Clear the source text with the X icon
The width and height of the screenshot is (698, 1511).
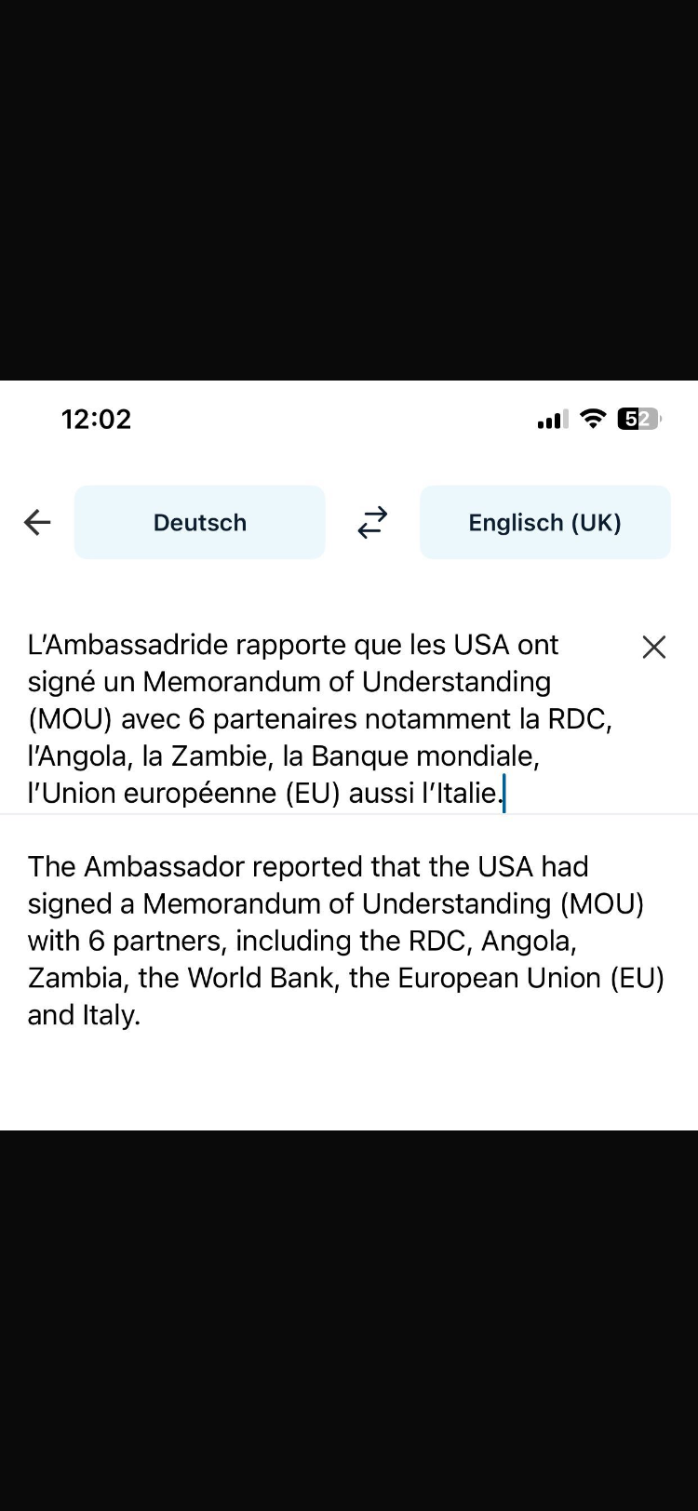pyautogui.click(x=654, y=647)
